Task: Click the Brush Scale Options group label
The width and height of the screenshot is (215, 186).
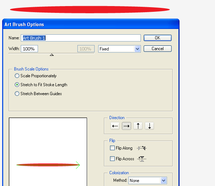Action: [x=31, y=69]
